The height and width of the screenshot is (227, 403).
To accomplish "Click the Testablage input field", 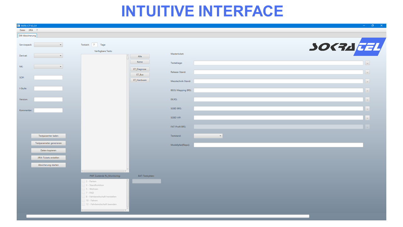I will pyautogui.click(x=278, y=63).
